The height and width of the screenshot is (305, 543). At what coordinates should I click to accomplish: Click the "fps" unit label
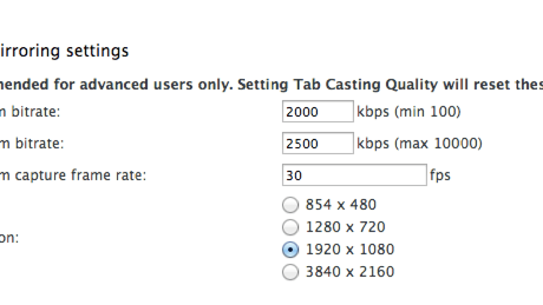point(440,175)
